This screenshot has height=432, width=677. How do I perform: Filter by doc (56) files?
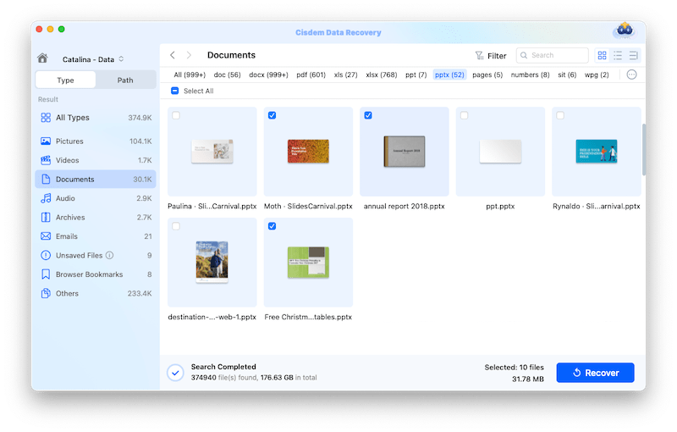(227, 75)
